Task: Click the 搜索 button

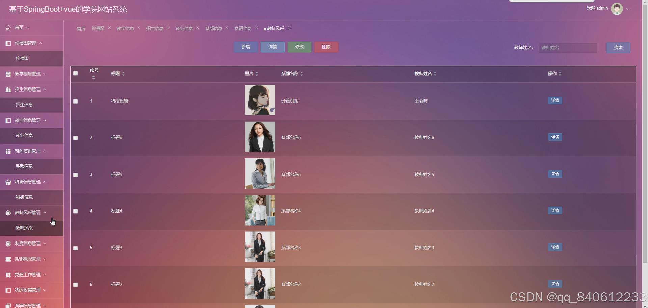Action: point(618,48)
